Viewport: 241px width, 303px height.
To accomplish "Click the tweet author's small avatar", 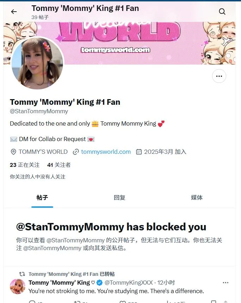I will (18, 286).
